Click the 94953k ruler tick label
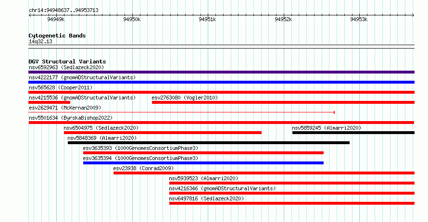The image size is (428, 222). [x=359, y=19]
